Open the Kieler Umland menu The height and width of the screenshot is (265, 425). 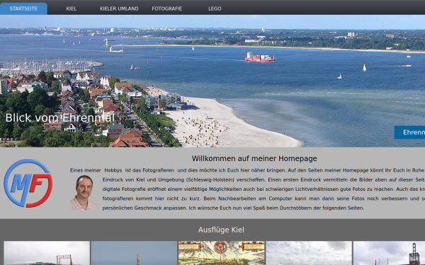click(119, 8)
